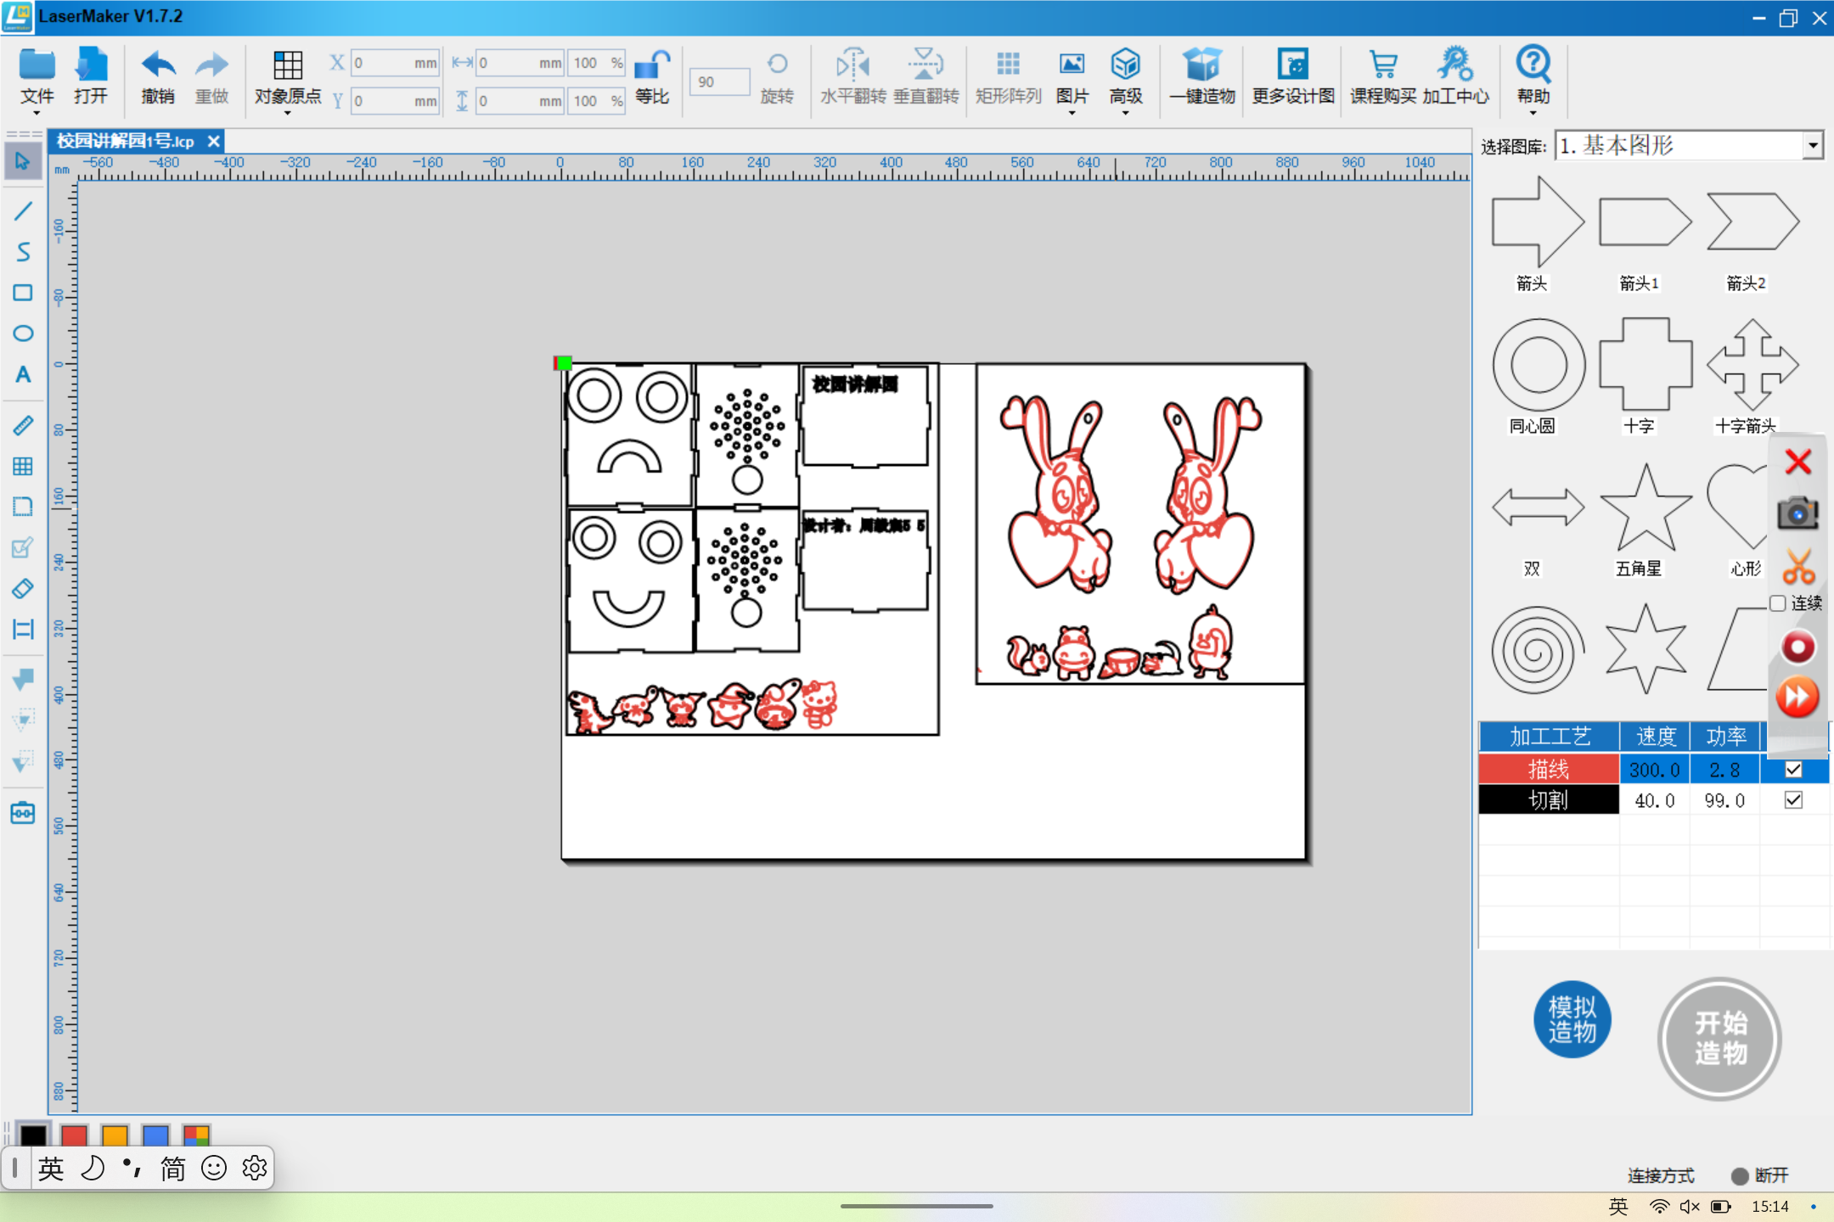
Task: Select the S-curve drawing tool
Action: coord(23,252)
